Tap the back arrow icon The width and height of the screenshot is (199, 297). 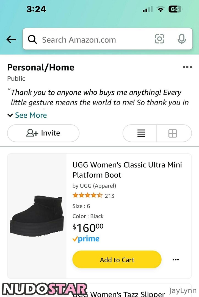(x=11, y=40)
